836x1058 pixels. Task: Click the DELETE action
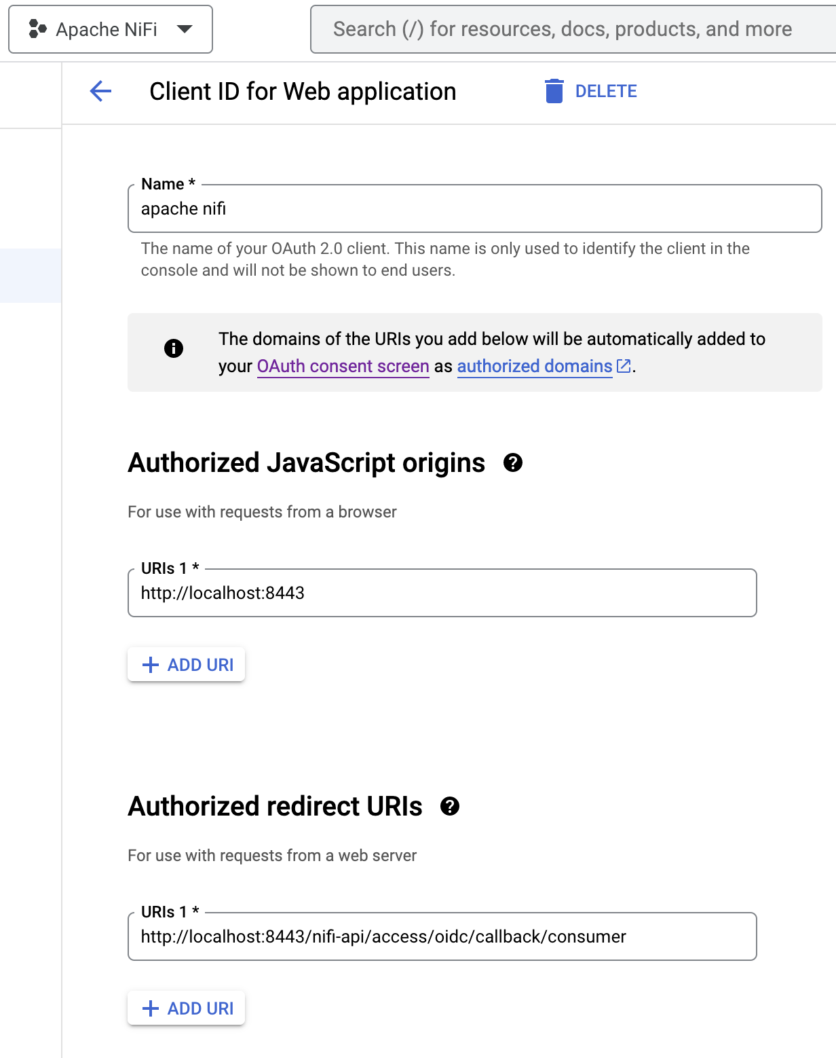605,91
